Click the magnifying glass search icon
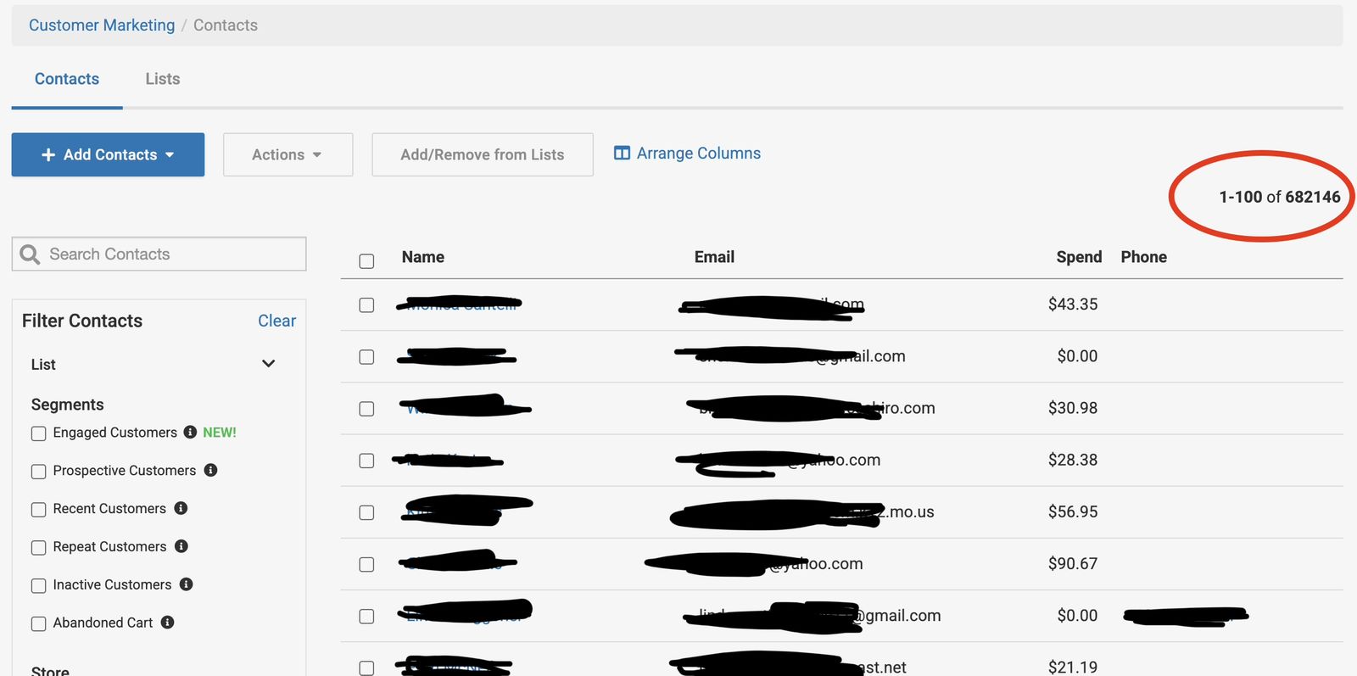This screenshot has width=1357, height=676. 30,254
